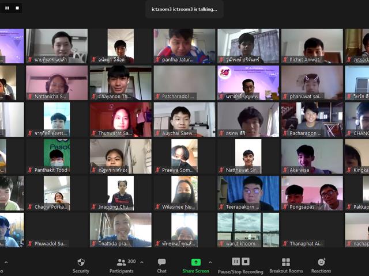
Task: Click muted mic icon on Praewa Som
Action: point(157,170)
